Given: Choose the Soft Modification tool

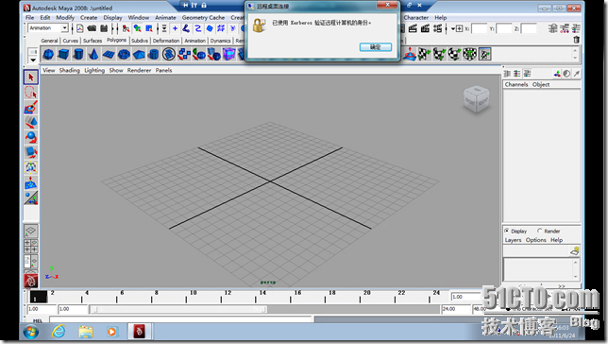Looking at the screenshot, I should click(31, 183).
